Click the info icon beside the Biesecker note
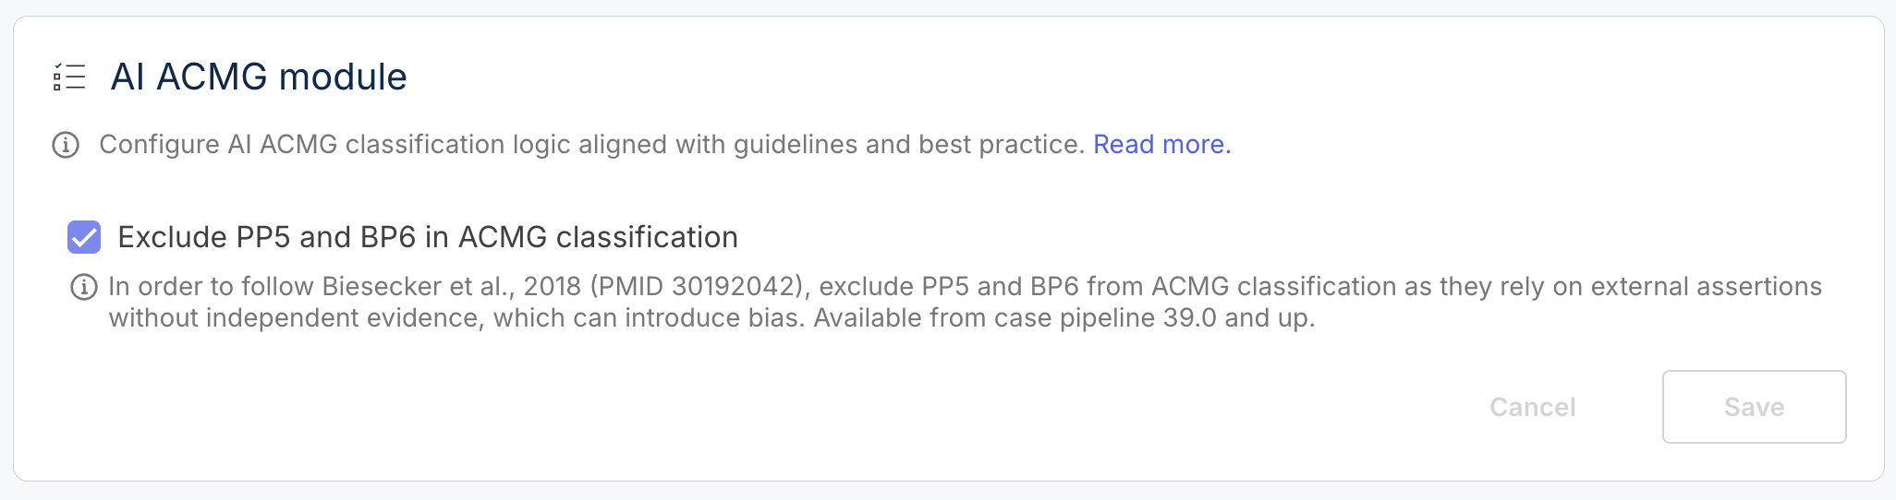The width and height of the screenshot is (1896, 500). (84, 287)
